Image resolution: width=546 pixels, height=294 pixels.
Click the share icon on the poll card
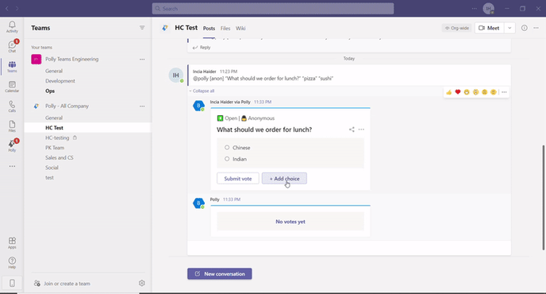click(352, 130)
